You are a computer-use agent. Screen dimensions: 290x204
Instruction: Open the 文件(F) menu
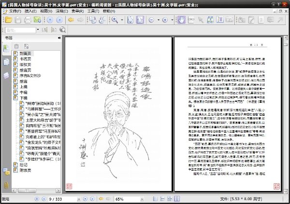(x=15, y=11)
